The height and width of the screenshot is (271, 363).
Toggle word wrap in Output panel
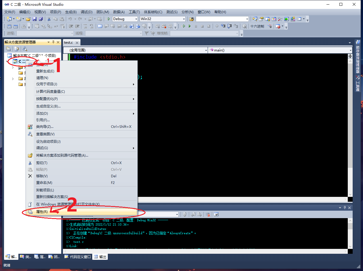point(216,214)
